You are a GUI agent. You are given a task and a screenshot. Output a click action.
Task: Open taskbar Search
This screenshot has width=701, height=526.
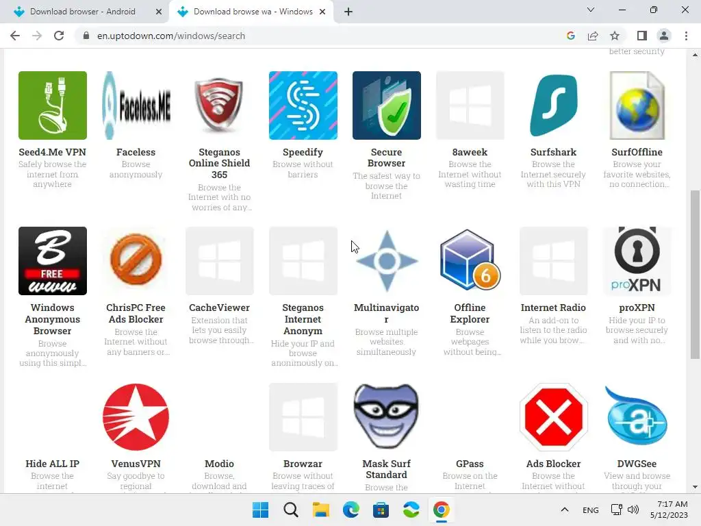coord(290,510)
